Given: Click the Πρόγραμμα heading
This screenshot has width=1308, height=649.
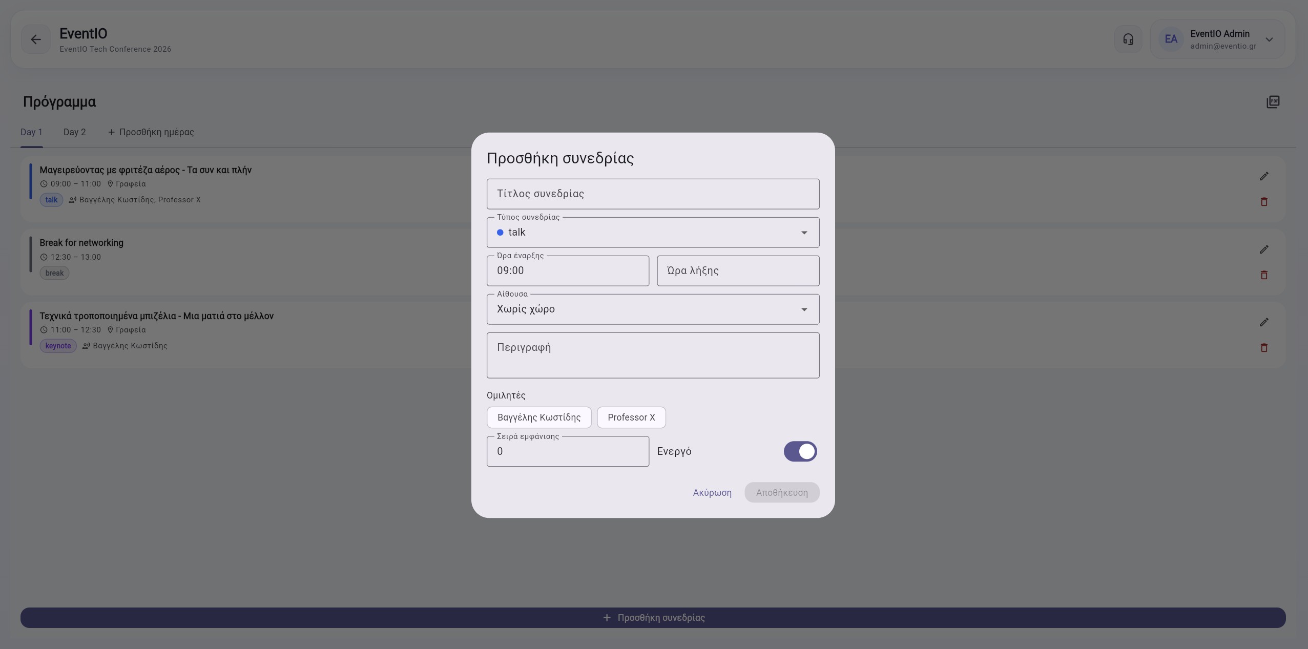Looking at the screenshot, I should tap(59, 102).
